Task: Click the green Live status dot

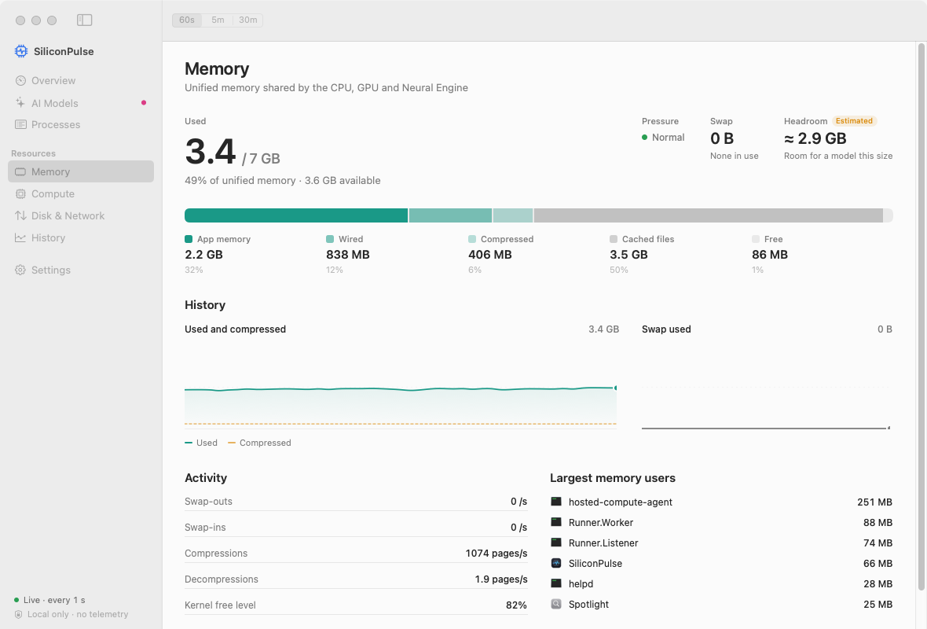Action: [16, 600]
